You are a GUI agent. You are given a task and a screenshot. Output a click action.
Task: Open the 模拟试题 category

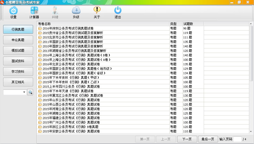[18, 51]
